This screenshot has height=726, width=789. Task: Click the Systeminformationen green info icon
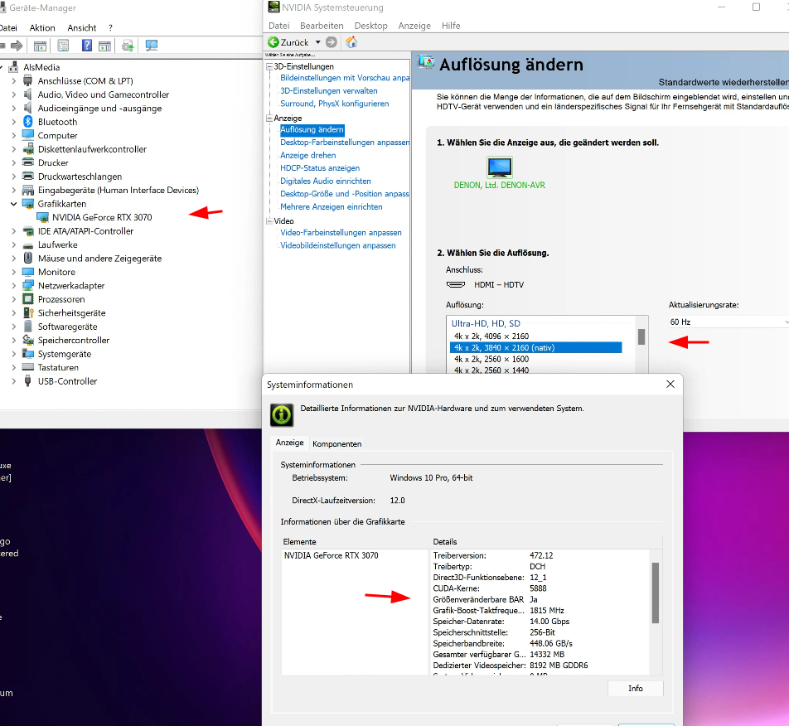click(282, 415)
